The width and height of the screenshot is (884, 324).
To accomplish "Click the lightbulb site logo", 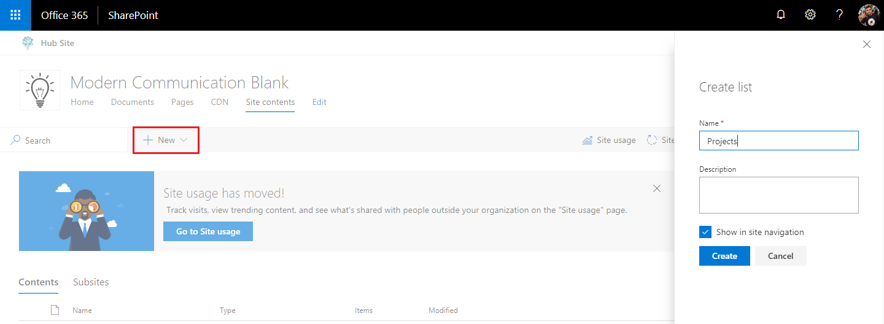I will coord(40,90).
